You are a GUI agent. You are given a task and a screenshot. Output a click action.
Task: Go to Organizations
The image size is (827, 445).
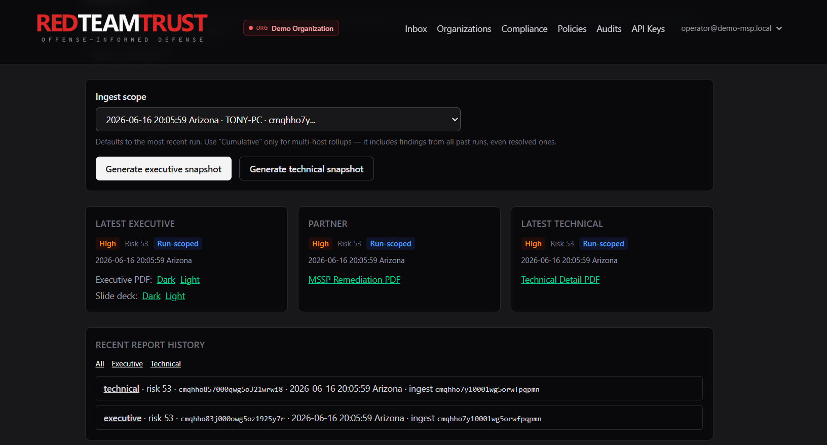coord(464,29)
